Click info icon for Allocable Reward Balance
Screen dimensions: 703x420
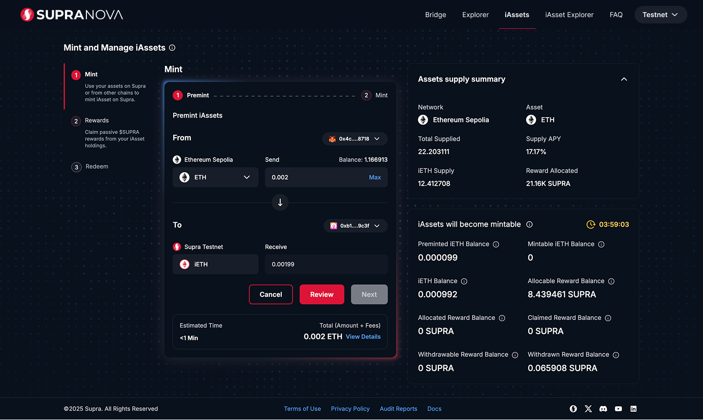click(611, 281)
